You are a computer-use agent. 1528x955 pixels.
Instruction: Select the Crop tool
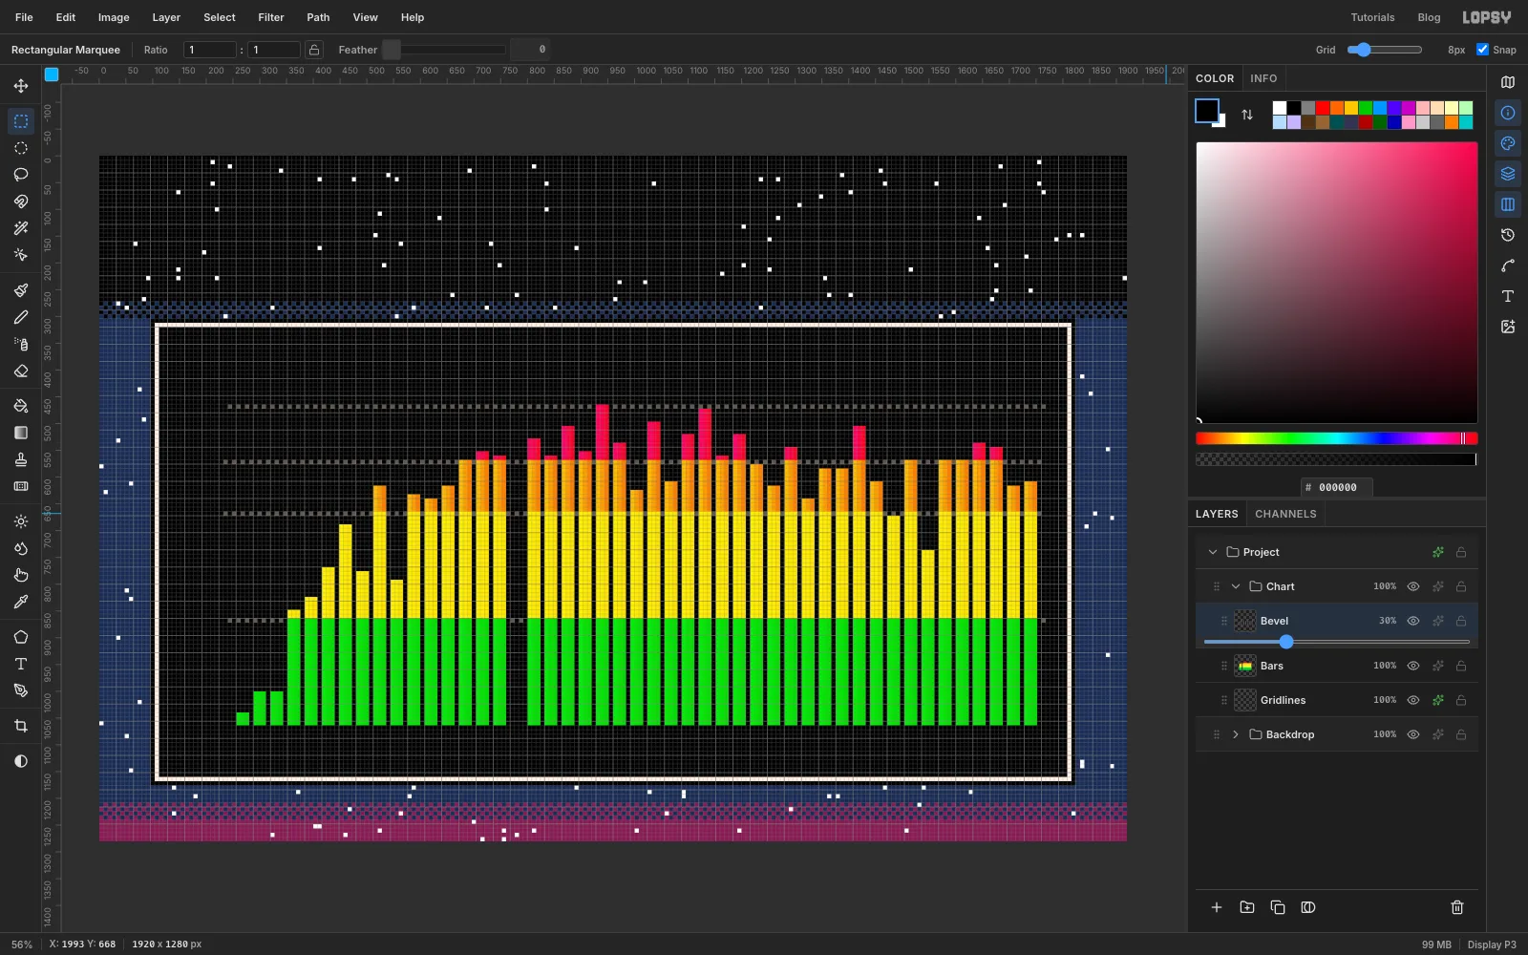[20, 726]
